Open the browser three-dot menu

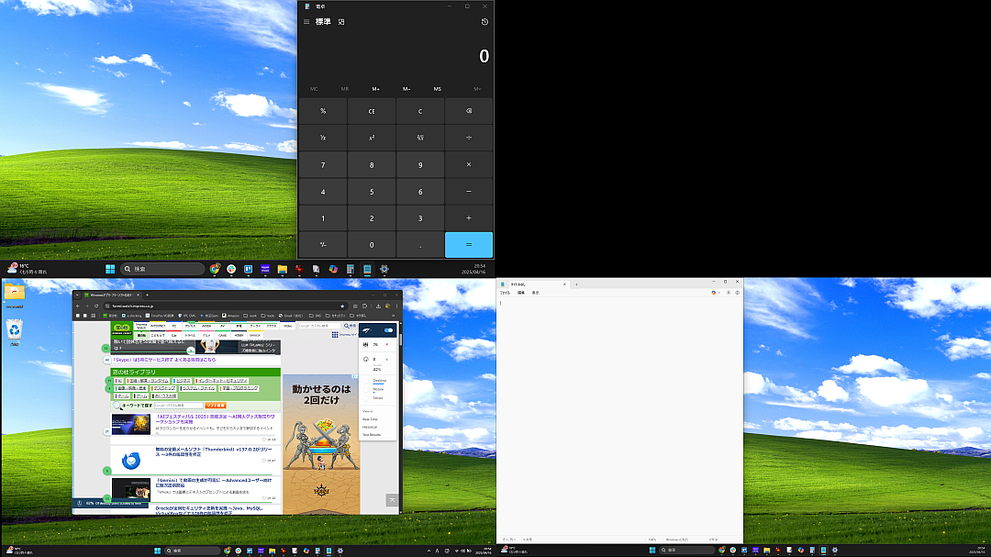[x=397, y=306]
